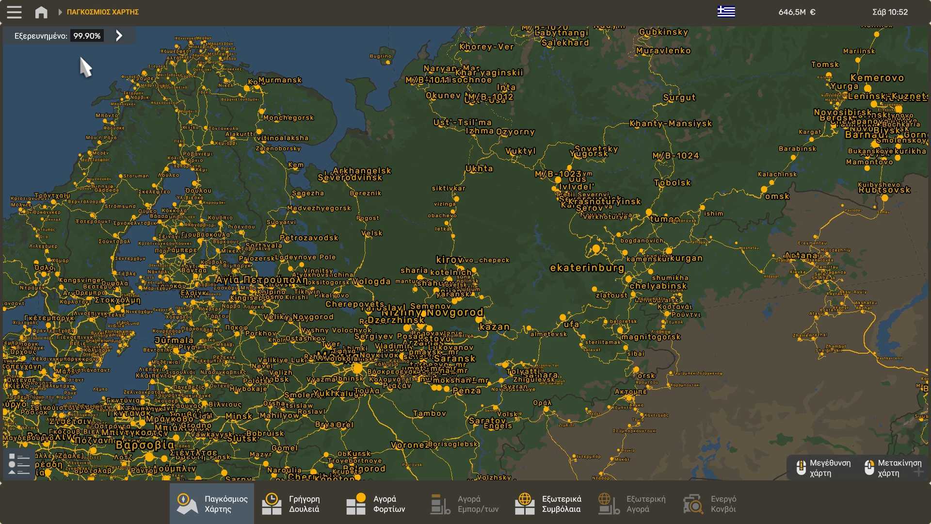Select the Παγκόσμιος Χάρτης tab
This screenshot has height=524, width=931.
(212, 504)
